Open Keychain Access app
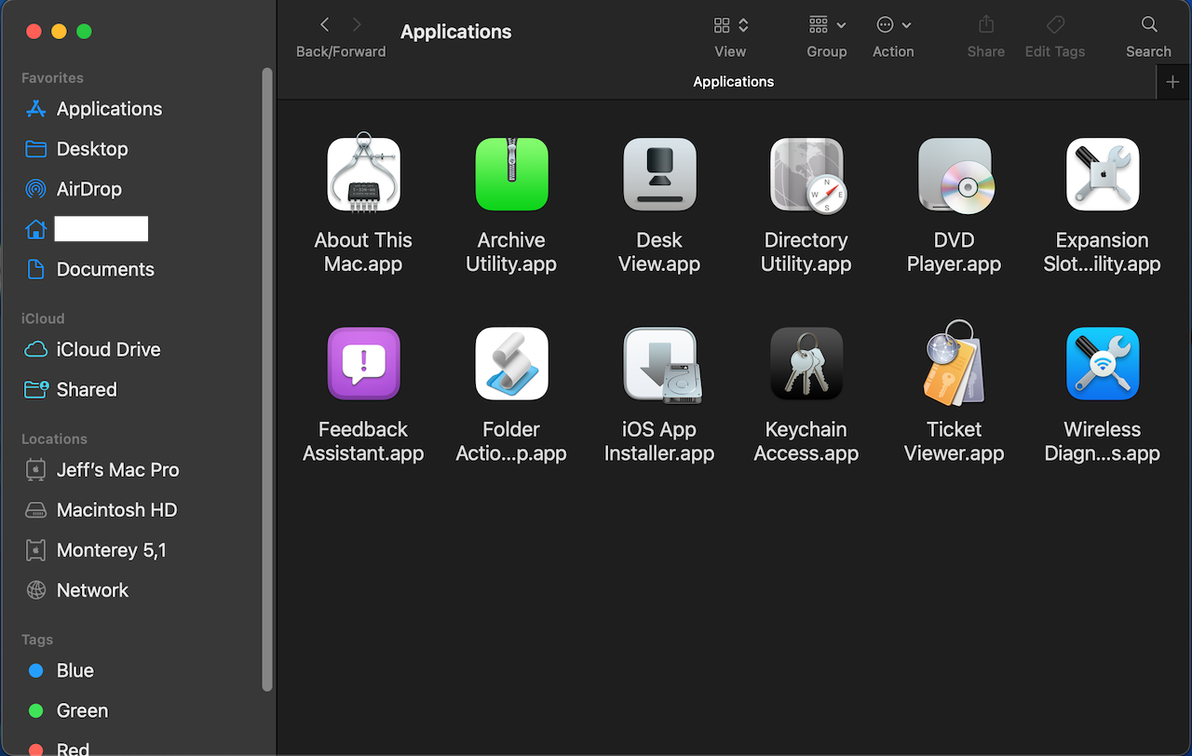Viewport: 1192px width, 756px height. coord(806,363)
